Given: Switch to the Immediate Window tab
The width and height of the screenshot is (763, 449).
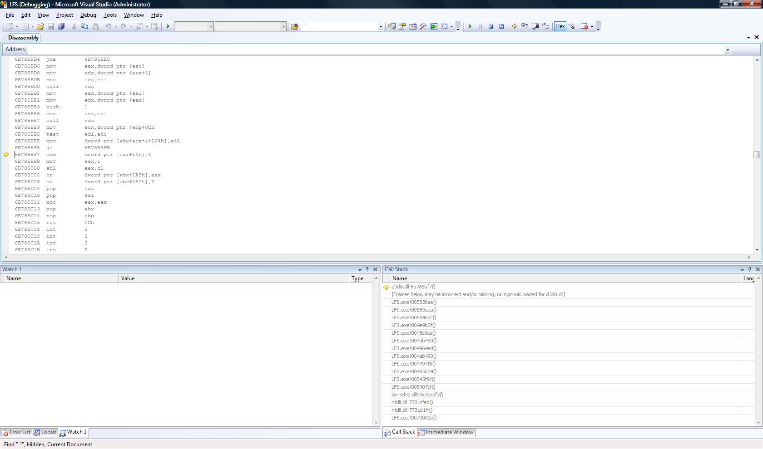Looking at the screenshot, I should [x=446, y=432].
